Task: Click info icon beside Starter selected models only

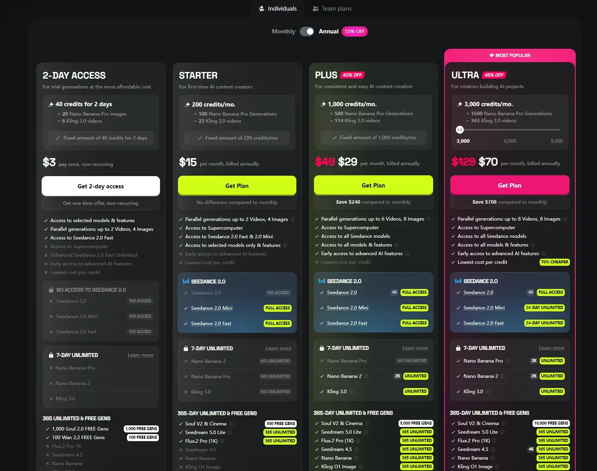Action: tap(285, 245)
